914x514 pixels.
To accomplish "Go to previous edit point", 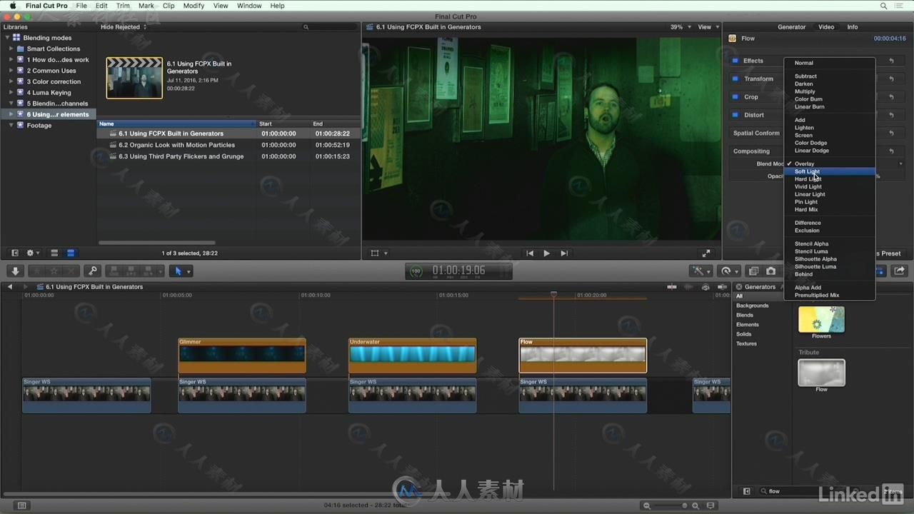I will 530,253.
